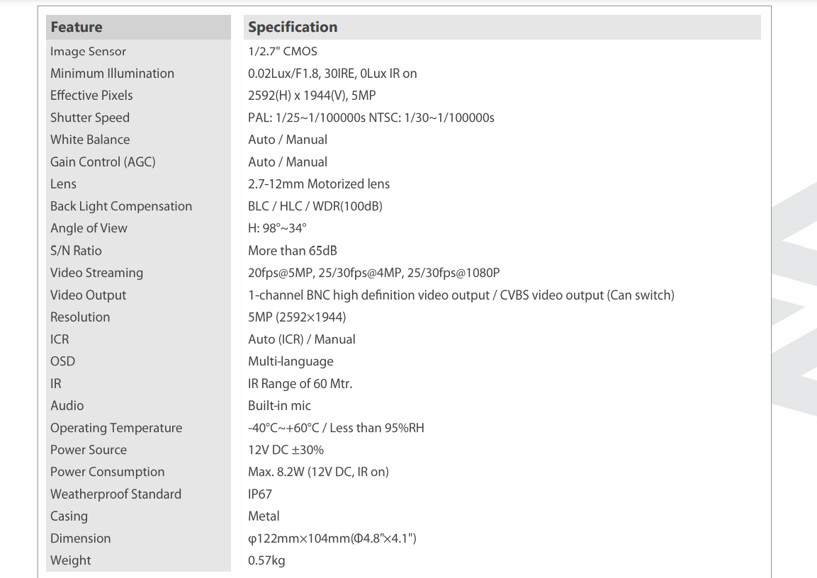This screenshot has height=578, width=817.
Task: Select the Image Sensor row label
Action: click(89, 52)
